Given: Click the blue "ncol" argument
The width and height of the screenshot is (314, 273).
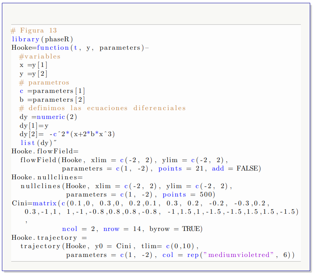Looking at the screenshot, I should pyautogui.click(x=69, y=229).
